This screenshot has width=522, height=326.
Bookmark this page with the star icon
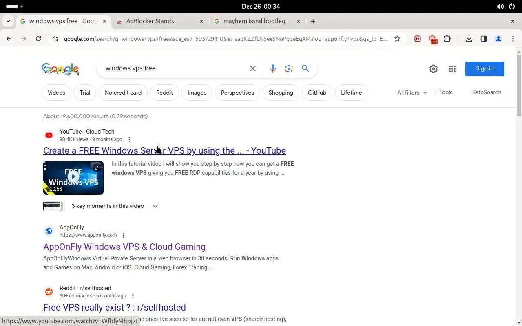point(397,39)
